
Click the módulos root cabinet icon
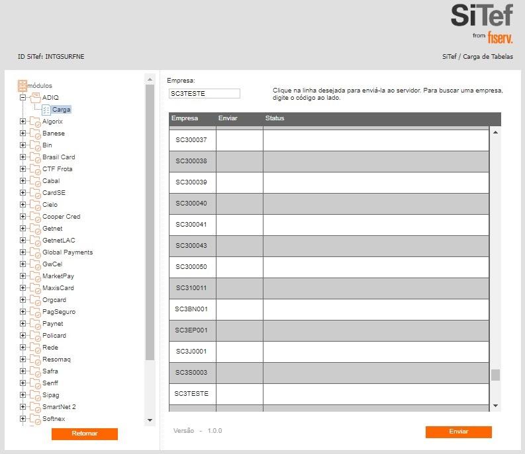tap(23, 85)
